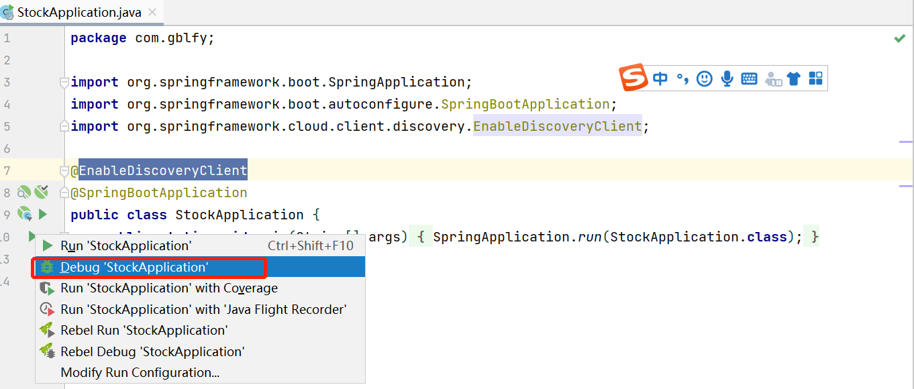
Task: Click line number 6 in the gutter
Action: tap(7, 148)
